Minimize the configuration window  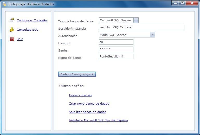[175, 3]
